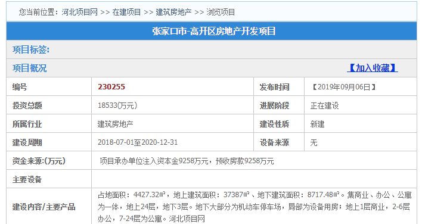
Task: Select the project number 230255
Action: tap(111, 87)
